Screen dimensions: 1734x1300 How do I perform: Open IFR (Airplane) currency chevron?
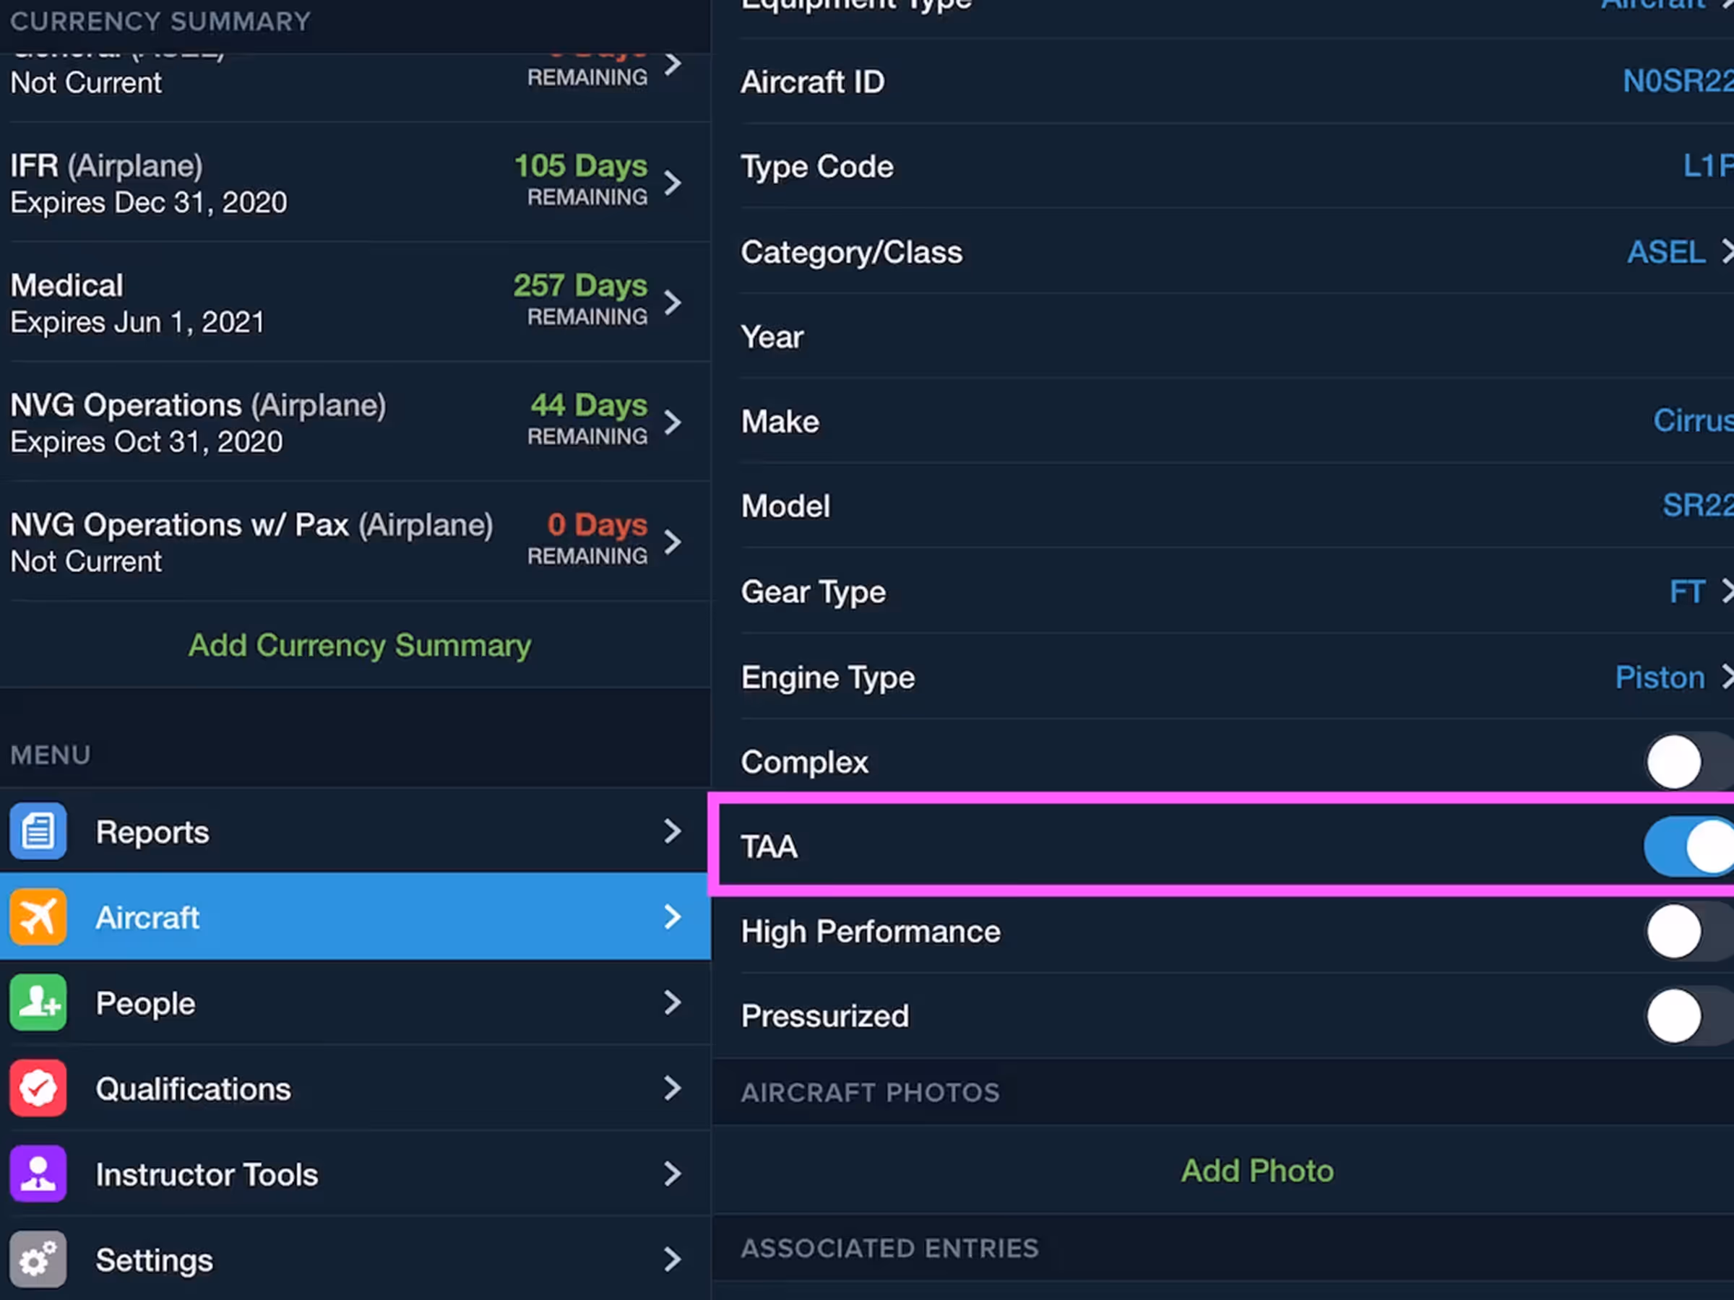[x=672, y=183]
